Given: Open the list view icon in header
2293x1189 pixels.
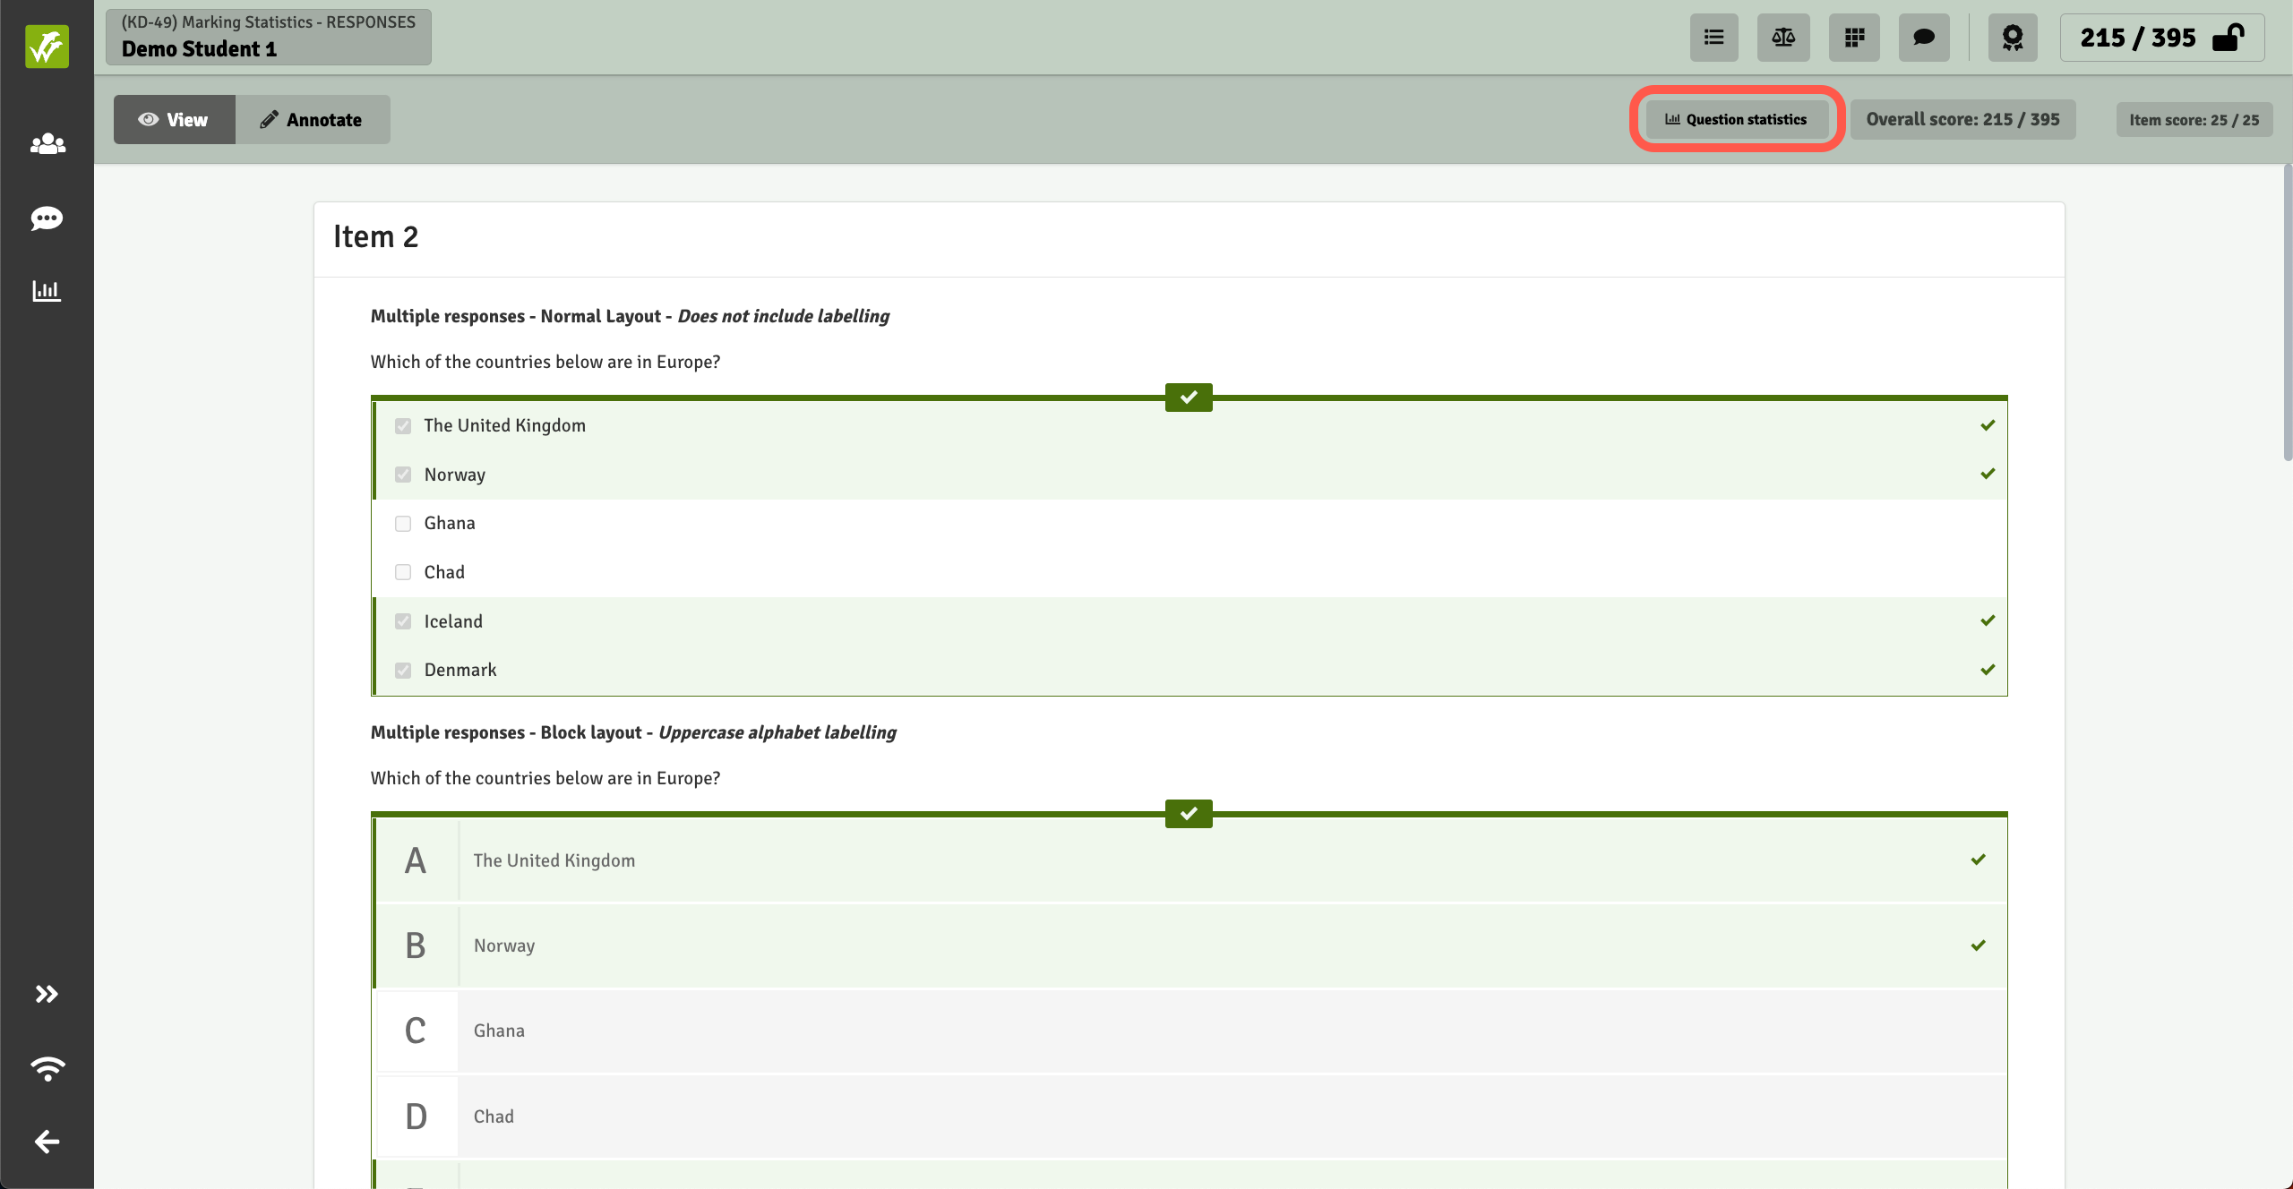Looking at the screenshot, I should pyautogui.click(x=1713, y=38).
